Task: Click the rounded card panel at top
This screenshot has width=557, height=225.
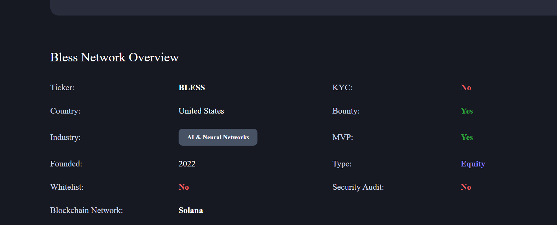Action: pyautogui.click(x=303, y=7)
